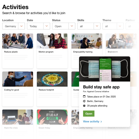Choose the Green friday activity image
This screenshot has height=139, width=139.
[x=52, y=117]
